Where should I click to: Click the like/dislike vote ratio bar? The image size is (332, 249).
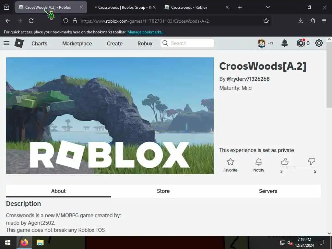pyautogui.click(x=298, y=167)
